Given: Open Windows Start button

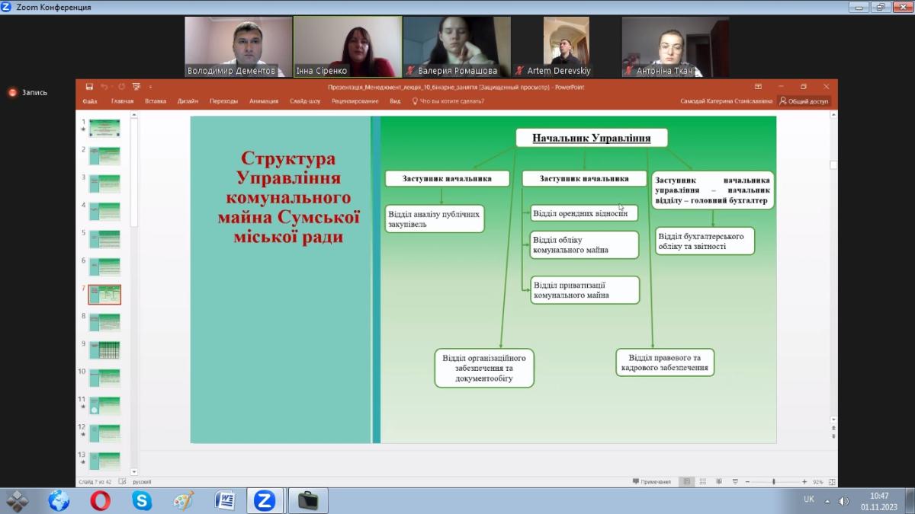Looking at the screenshot, I should pos(18,500).
